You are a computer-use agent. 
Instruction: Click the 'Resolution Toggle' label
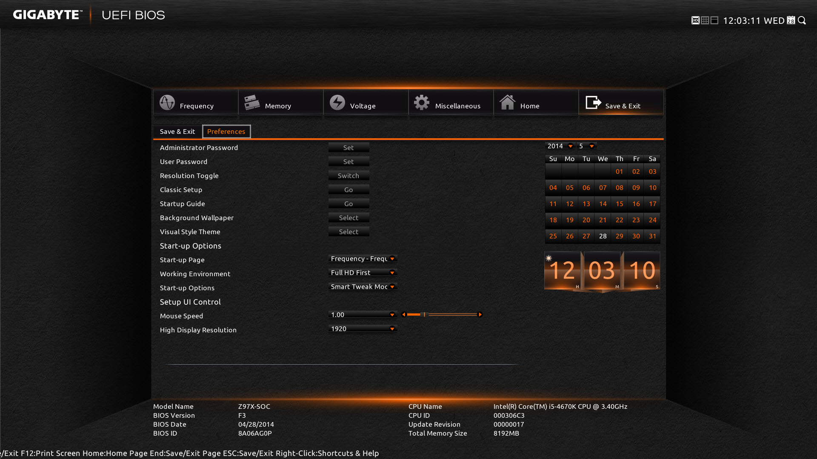[189, 176]
